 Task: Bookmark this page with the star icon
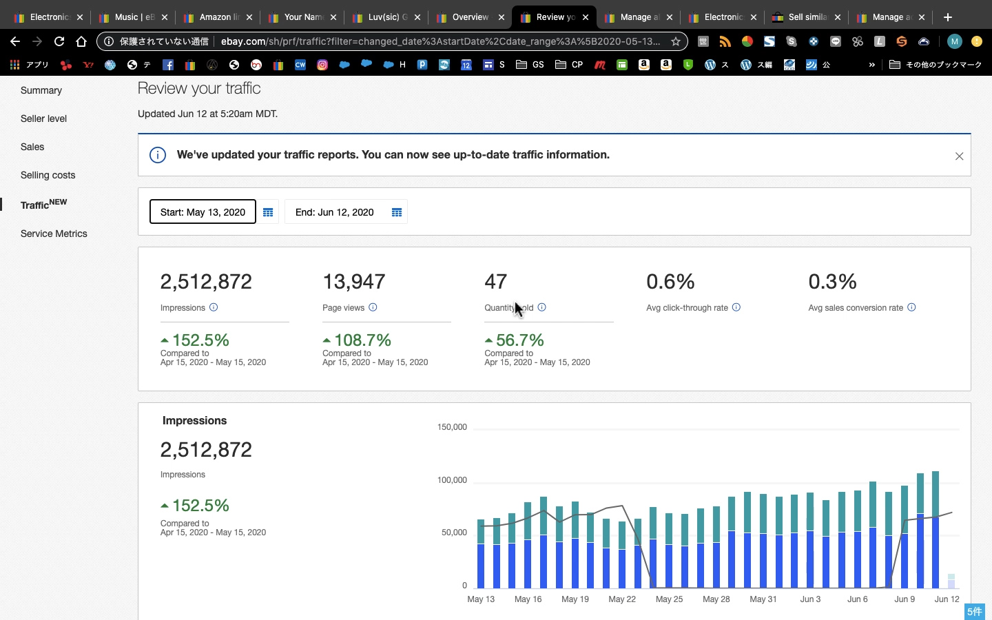pyautogui.click(x=676, y=41)
